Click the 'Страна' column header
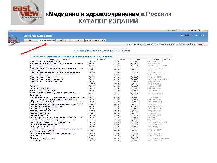This screenshot has width=217, height=163. point(101,59)
